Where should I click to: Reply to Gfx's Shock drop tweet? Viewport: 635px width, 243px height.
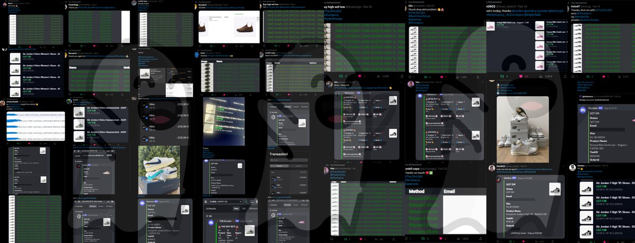pyautogui.click(x=410, y=77)
